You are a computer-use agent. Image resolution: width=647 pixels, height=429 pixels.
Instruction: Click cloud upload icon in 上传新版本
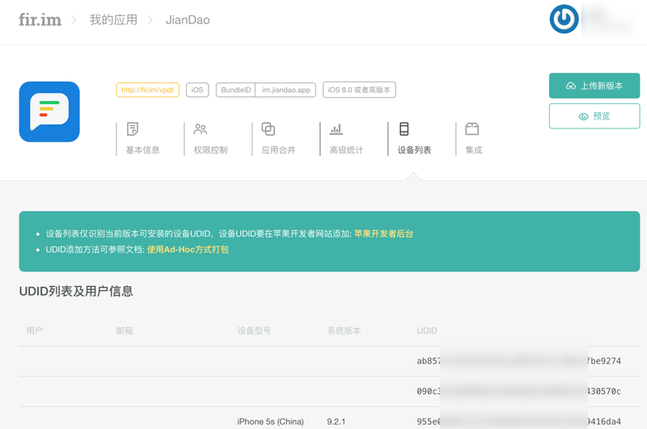(571, 86)
